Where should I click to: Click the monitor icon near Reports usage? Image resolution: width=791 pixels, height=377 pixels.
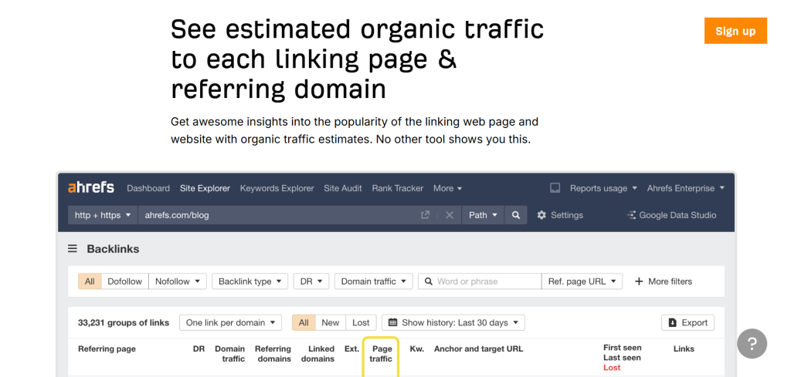(x=555, y=188)
